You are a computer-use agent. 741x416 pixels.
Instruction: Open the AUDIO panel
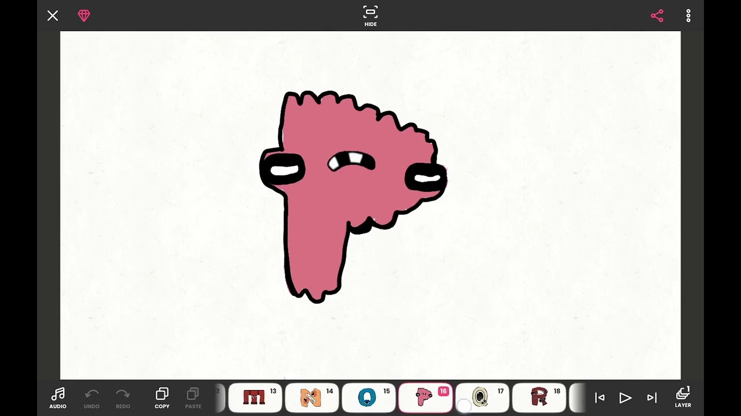click(x=58, y=398)
